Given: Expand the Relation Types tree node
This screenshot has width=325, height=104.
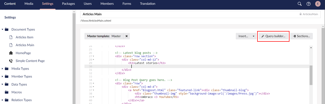Looking at the screenshot, I should pos(2,100).
